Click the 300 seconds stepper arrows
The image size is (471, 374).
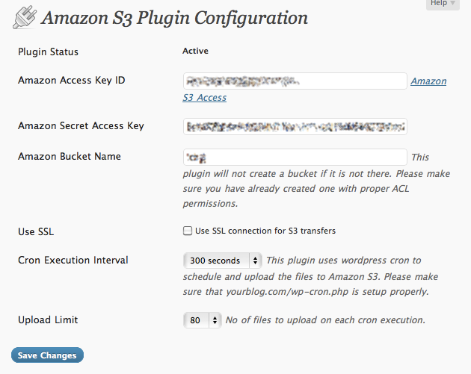coord(255,261)
